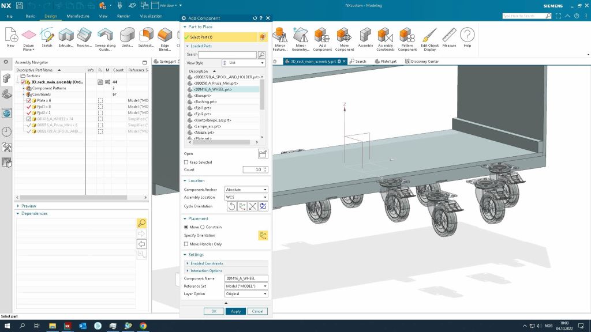Cancel the Add Component dialog
This screenshot has height=332, width=591.
[257, 311]
